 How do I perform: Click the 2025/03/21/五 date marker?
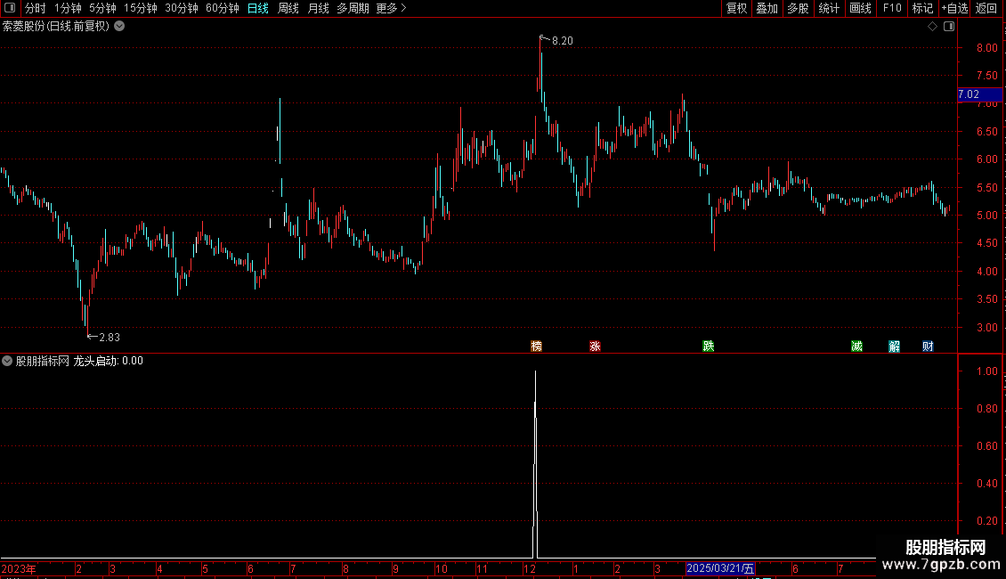point(720,568)
